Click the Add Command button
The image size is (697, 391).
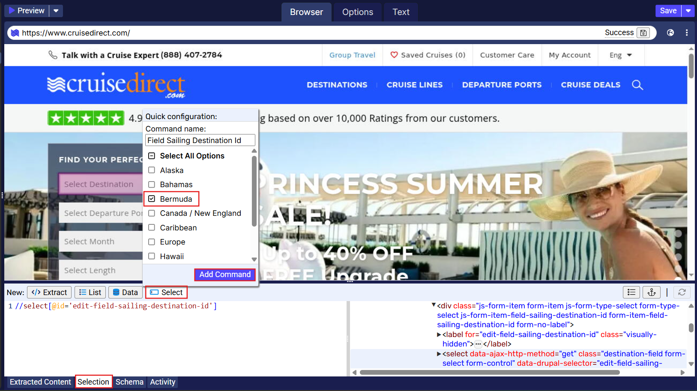(x=225, y=275)
